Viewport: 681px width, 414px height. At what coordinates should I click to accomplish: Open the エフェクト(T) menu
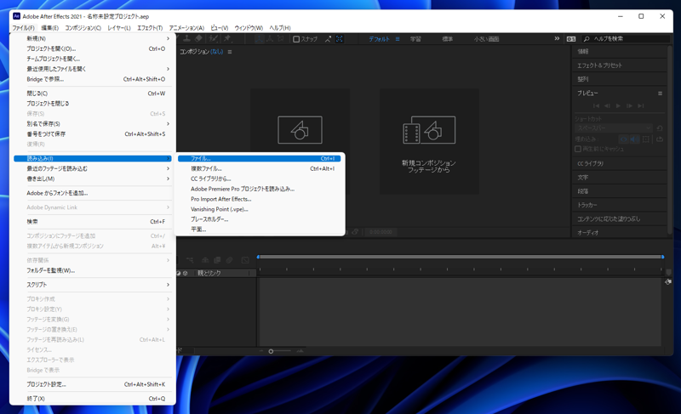click(150, 28)
